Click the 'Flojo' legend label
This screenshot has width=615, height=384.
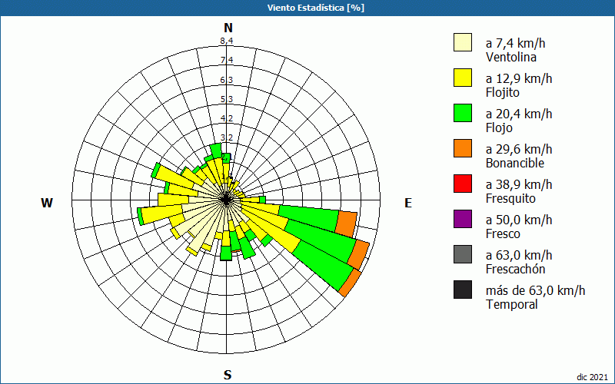coord(499,128)
